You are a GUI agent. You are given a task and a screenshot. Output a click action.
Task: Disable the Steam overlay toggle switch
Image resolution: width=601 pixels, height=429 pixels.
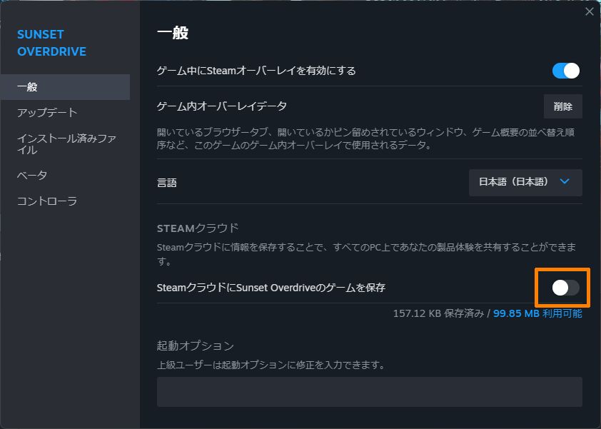[x=565, y=71]
